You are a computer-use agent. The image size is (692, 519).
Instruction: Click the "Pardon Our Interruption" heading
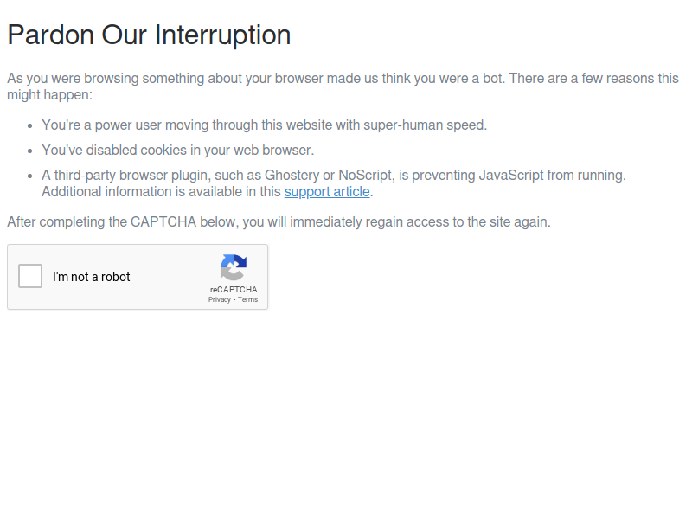point(149,35)
